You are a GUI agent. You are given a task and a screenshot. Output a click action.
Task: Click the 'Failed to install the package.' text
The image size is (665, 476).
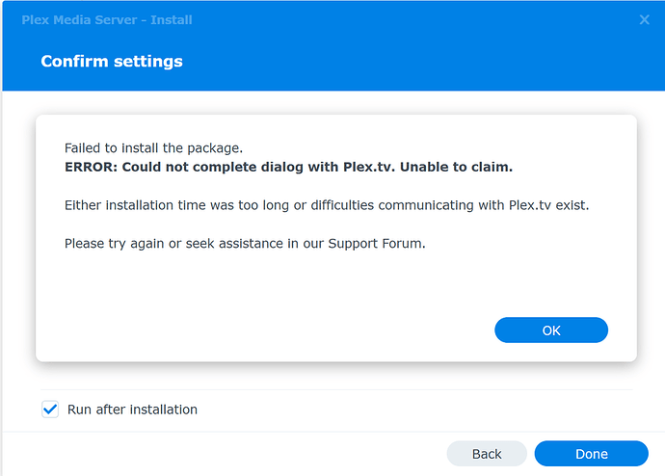click(x=153, y=148)
